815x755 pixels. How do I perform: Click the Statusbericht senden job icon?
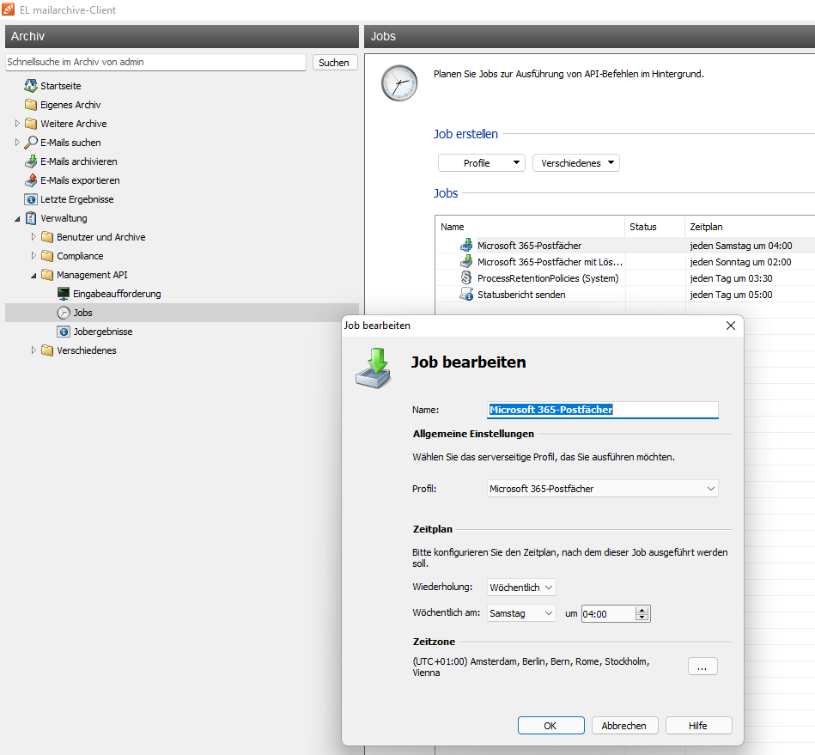coord(466,295)
